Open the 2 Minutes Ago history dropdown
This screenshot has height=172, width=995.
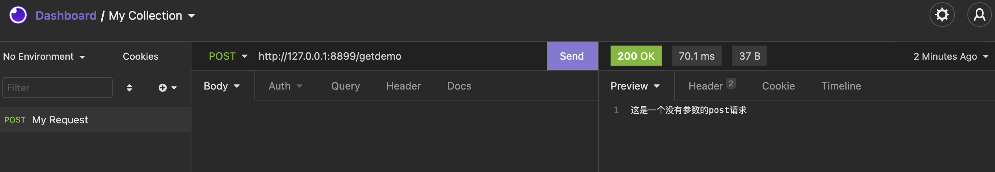coord(950,57)
